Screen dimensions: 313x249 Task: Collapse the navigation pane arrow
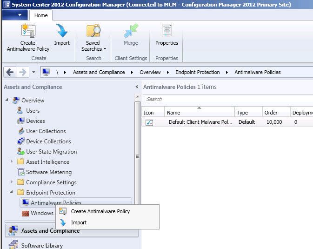point(137,87)
